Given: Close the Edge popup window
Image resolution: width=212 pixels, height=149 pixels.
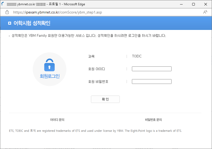Looking at the screenshot, I should (x=206, y=4).
